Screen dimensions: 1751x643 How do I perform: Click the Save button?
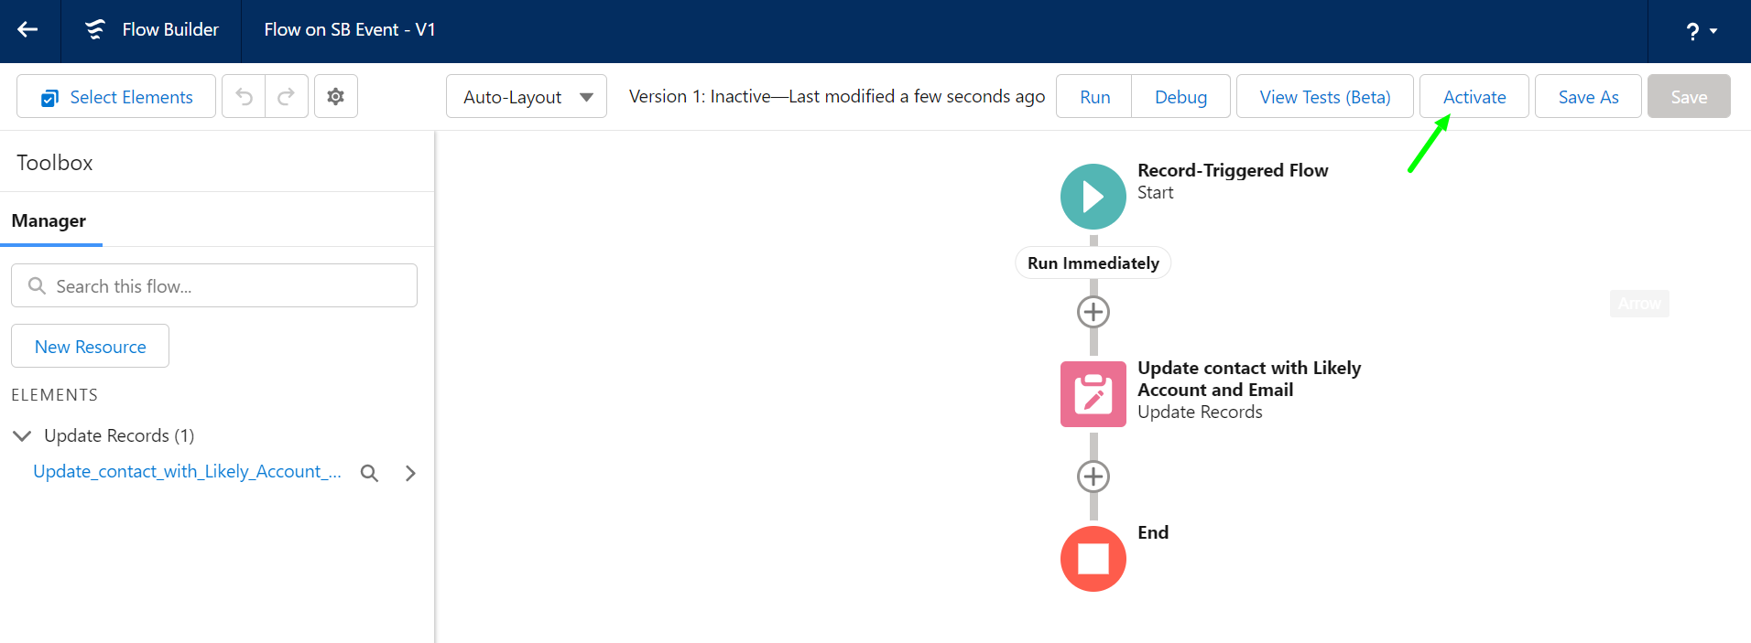pos(1689,96)
